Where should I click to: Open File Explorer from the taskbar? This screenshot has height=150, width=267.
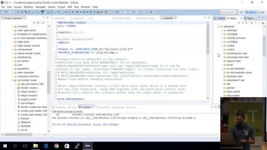pos(35,146)
